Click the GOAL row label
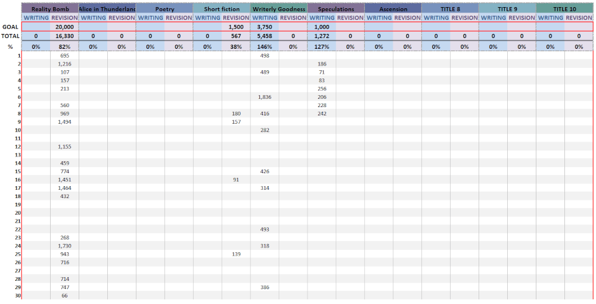596x304 pixels. 11,27
